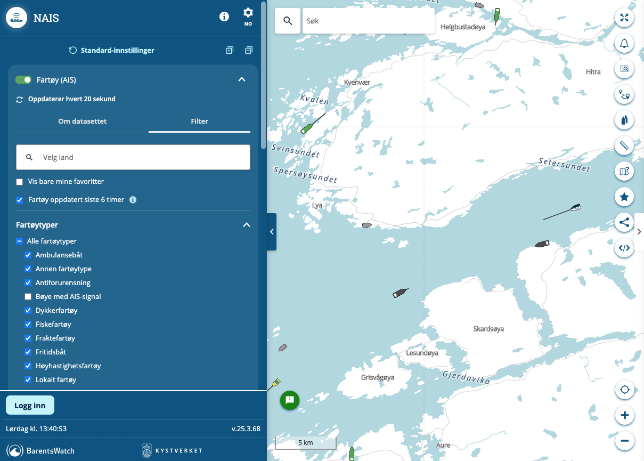This screenshot has height=461, width=644.
Task: Open the embed code icon
Action: tap(624, 248)
